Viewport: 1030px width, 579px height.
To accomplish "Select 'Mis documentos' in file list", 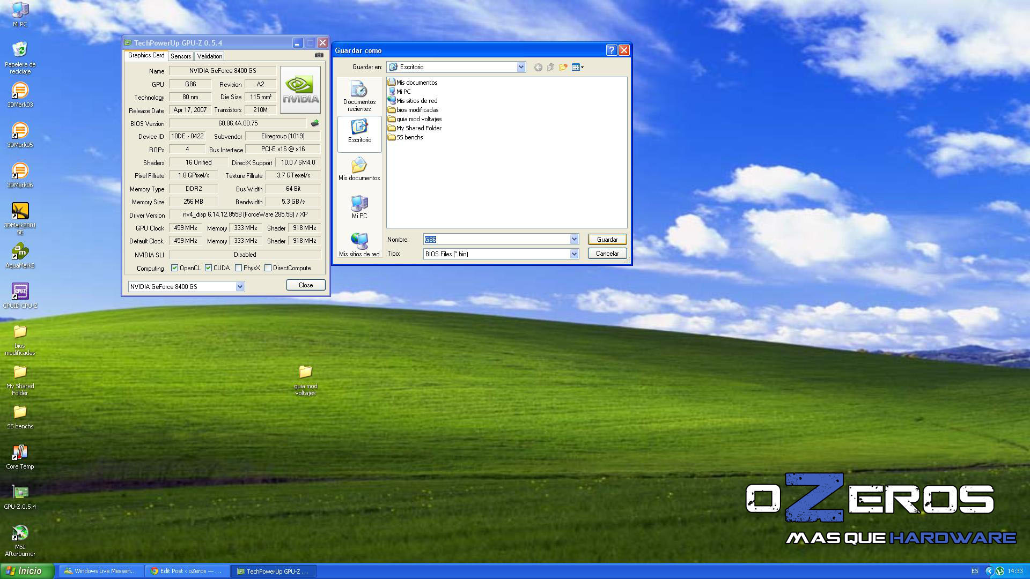I will 413,83.
